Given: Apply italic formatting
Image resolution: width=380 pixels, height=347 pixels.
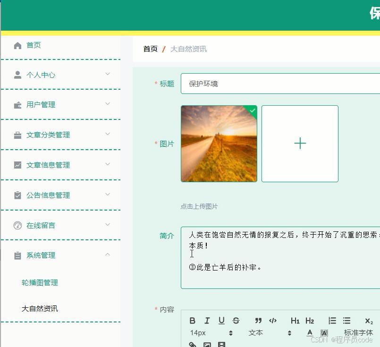Looking at the screenshot, I should point(207,321).
